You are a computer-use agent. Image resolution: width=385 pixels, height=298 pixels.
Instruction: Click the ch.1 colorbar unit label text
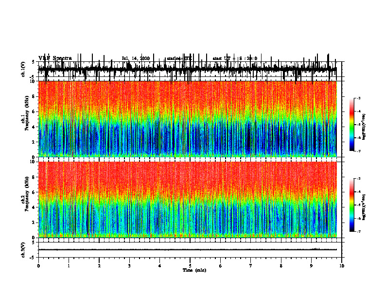pyautogui.click(x=364, y=127)
